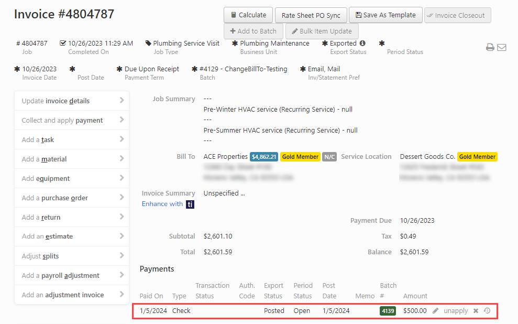The height and width of the screenshot is (324, 518).
Task: Open the Enhance with ti feature
Action: 168,203
